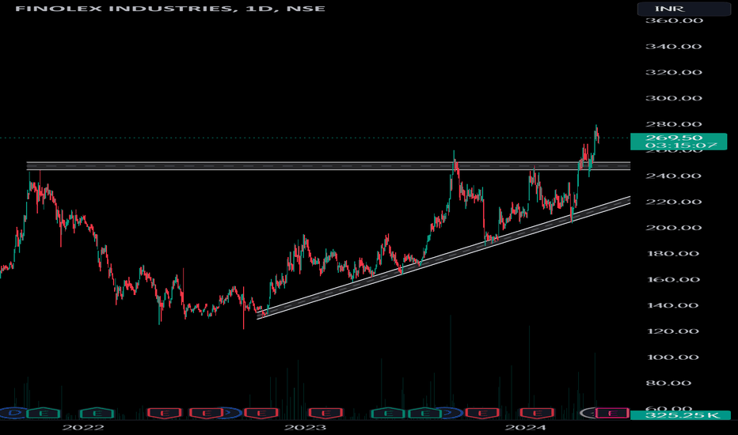Screen dimensions: 738x435
Task: Click the 120.00 price scale label
Action: (674, 331)
